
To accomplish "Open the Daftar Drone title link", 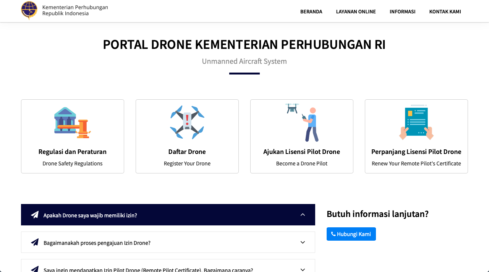I will [187, 152].
